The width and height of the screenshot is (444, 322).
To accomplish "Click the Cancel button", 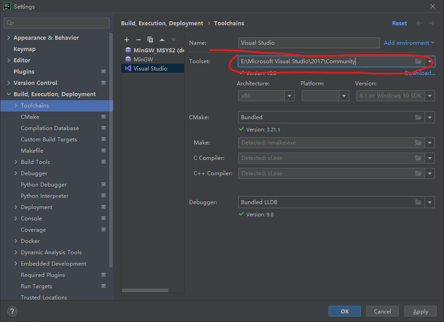I will [x=383, y=311].
